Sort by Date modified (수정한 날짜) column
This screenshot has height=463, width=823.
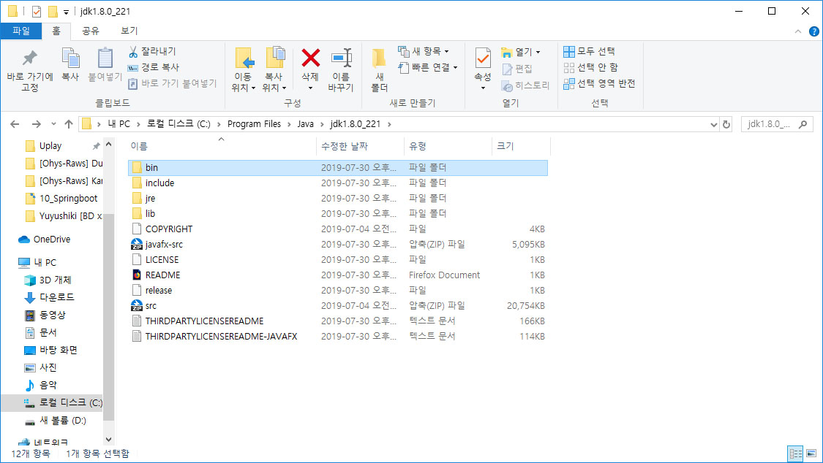(360, 146)
